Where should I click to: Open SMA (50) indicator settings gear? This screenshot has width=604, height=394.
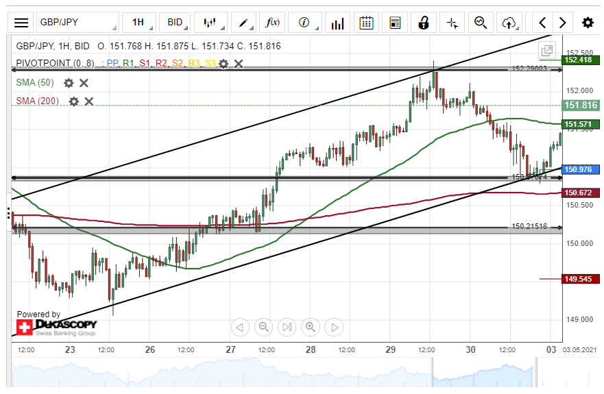pyautogui.click(x=69, y=83)
